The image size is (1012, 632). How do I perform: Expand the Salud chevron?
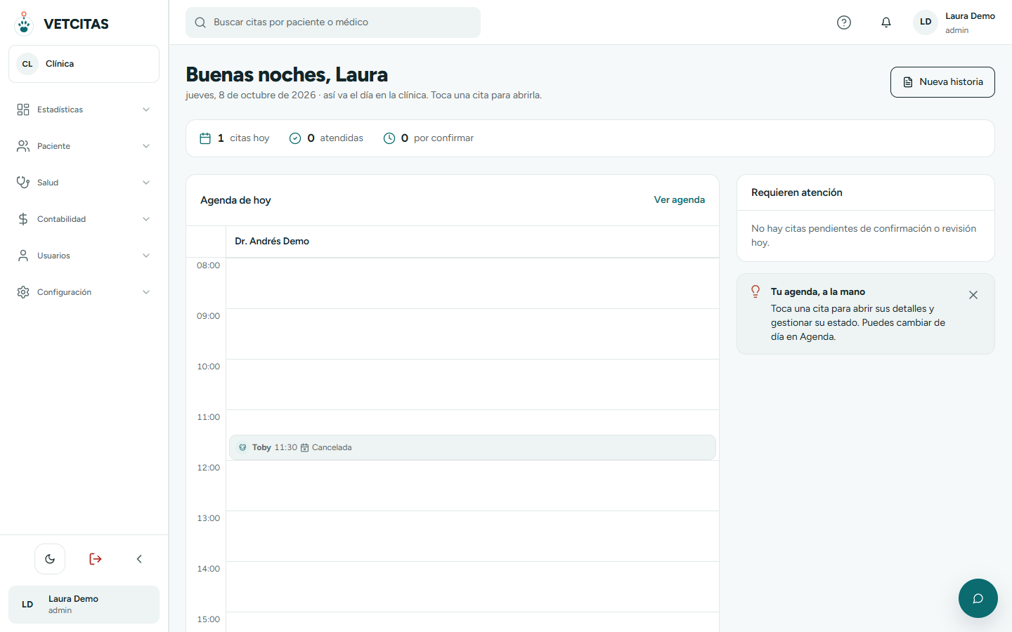pos(146,183)
